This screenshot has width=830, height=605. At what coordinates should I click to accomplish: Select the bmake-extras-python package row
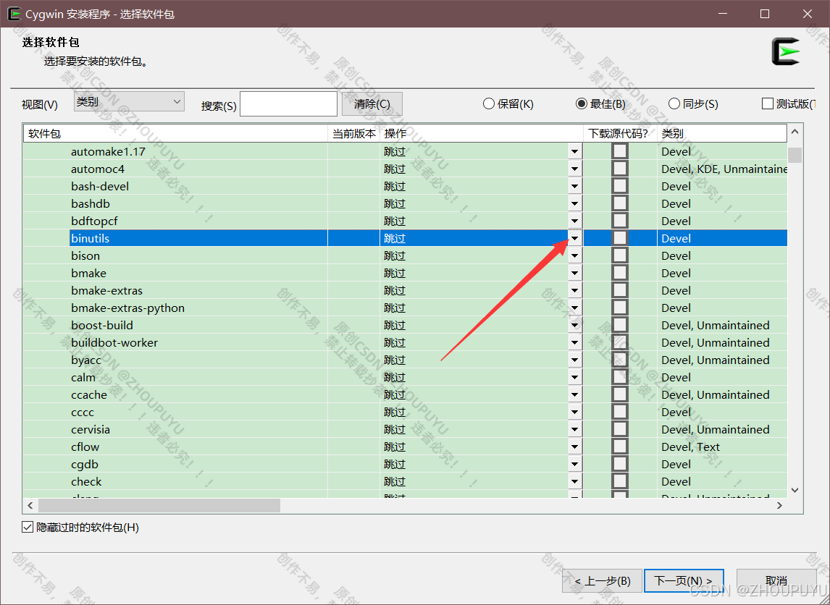[x=405, y=308]
